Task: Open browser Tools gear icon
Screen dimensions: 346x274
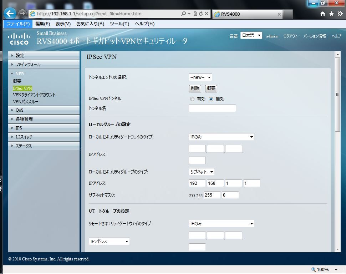Action: coord(340,14)
